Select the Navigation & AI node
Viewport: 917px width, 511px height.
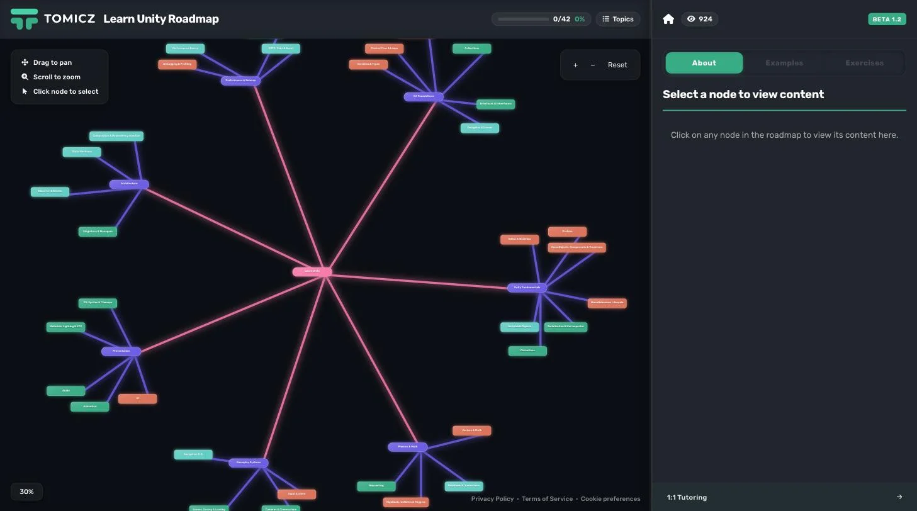point(193,454)
